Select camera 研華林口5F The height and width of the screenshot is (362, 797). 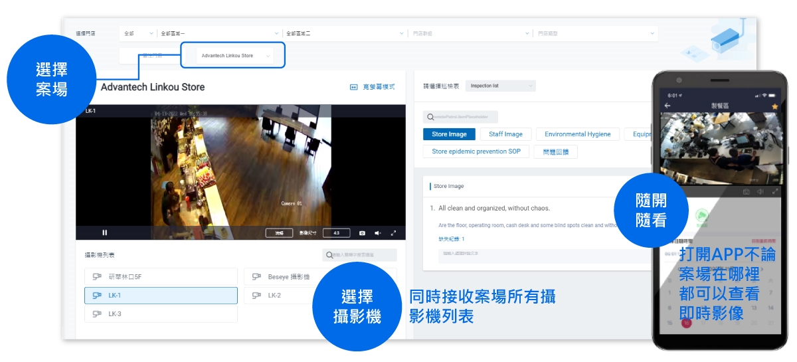[161, 277]
